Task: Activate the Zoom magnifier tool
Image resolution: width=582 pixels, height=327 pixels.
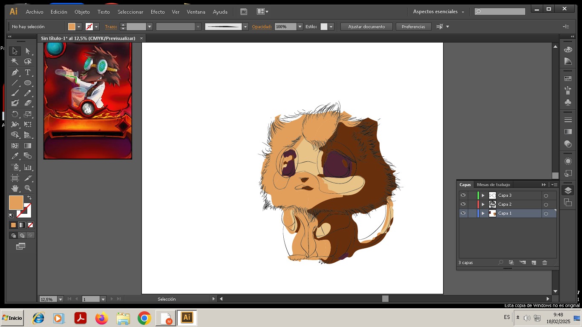Action: pyautogui.click(x=28, y=188)
